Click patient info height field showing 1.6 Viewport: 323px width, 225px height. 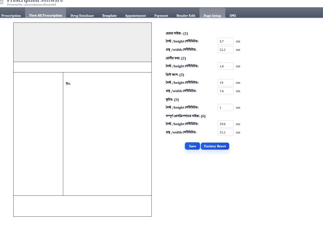(226, 66)
